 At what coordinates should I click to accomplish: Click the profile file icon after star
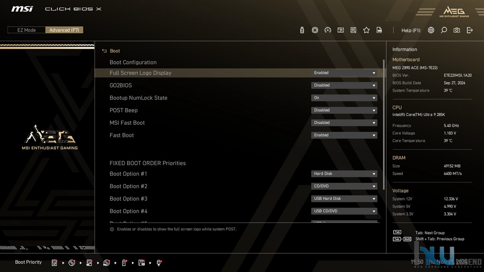tap(379, 30)
